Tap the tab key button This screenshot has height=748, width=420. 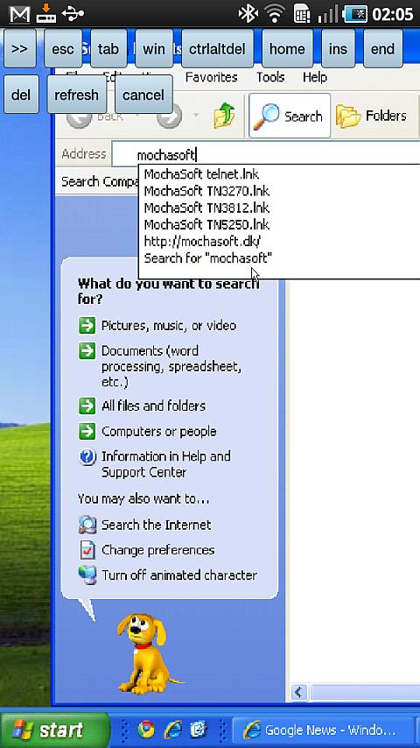(x=108, y=49)
